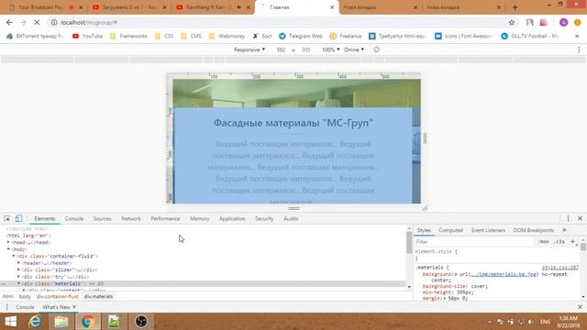Show more Styles sidebar tabs

coord(564,230)
